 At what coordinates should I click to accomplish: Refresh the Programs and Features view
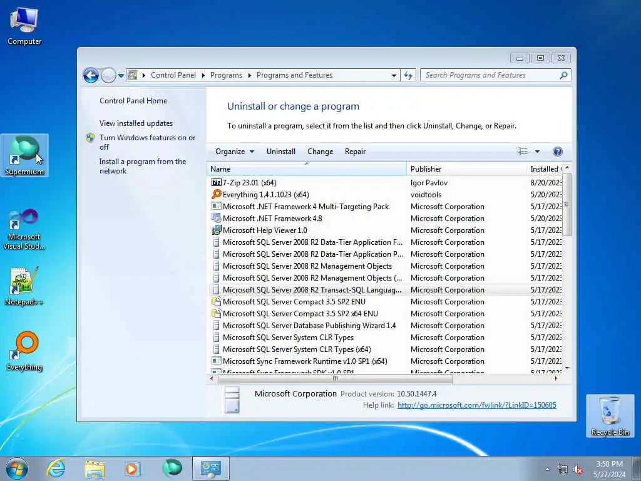[408, 75]
